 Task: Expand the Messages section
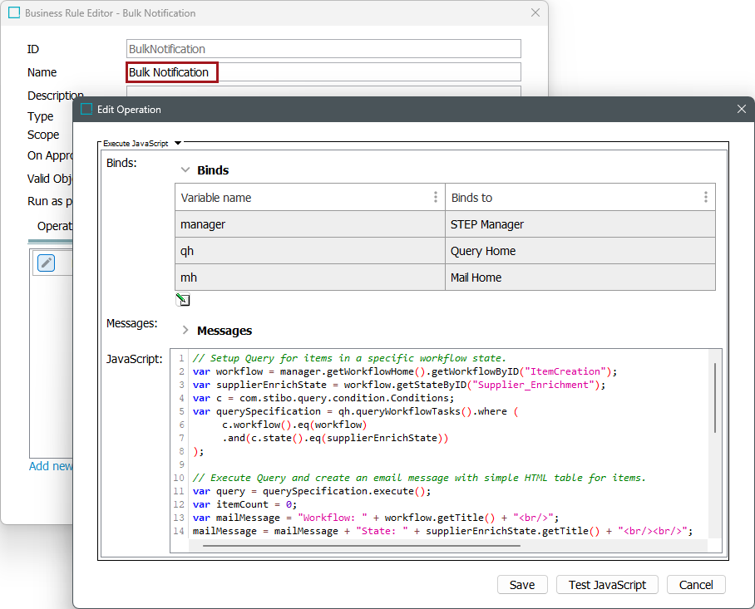[185, 330]
